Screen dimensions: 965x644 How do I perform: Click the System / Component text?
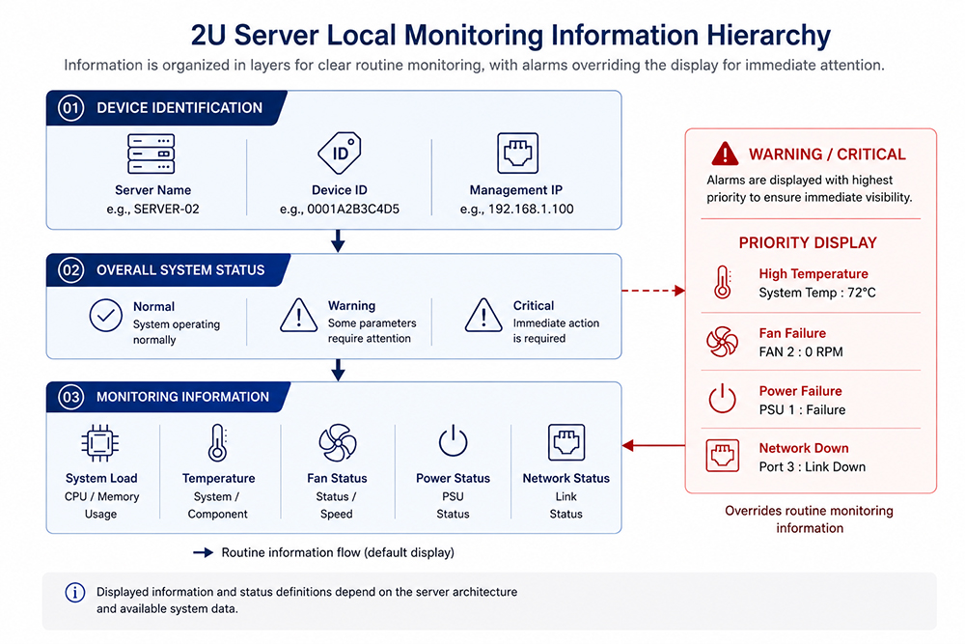point(217,506)
